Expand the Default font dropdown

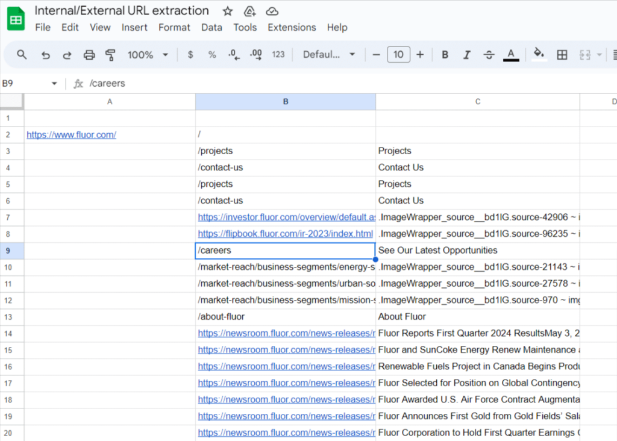(x=329, y=55)
